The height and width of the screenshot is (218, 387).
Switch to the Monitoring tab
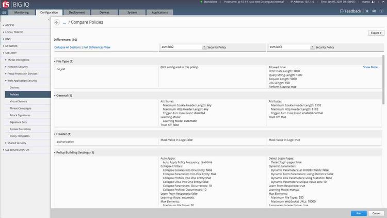(22, 12)
